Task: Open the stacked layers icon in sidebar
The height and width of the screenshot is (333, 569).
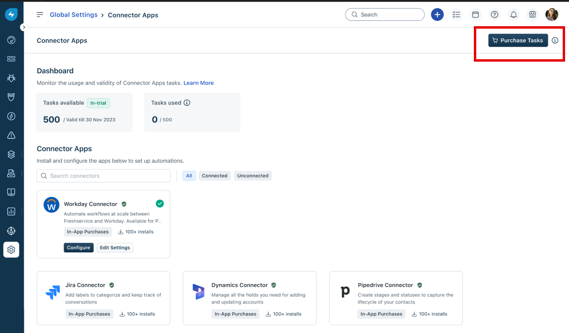Action: point(11,154)
